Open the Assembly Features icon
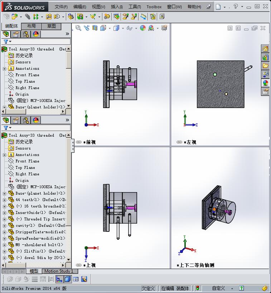The width and height of the screenshot is (271, 293). tap(80, 17)
